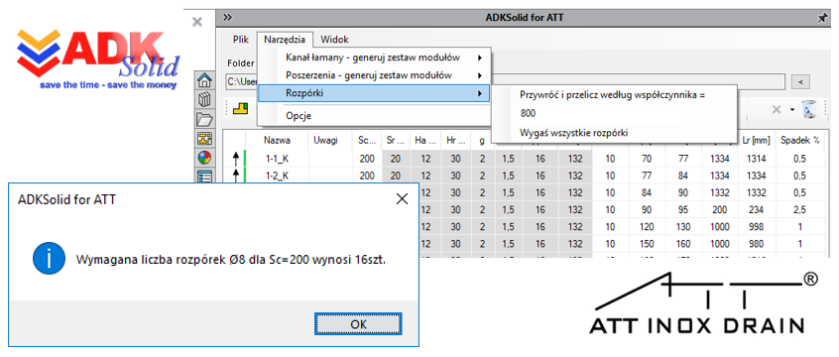Click the gray X delete toolbar icon
This screenshot has width=839, height=357.
(x=777, y=109)
